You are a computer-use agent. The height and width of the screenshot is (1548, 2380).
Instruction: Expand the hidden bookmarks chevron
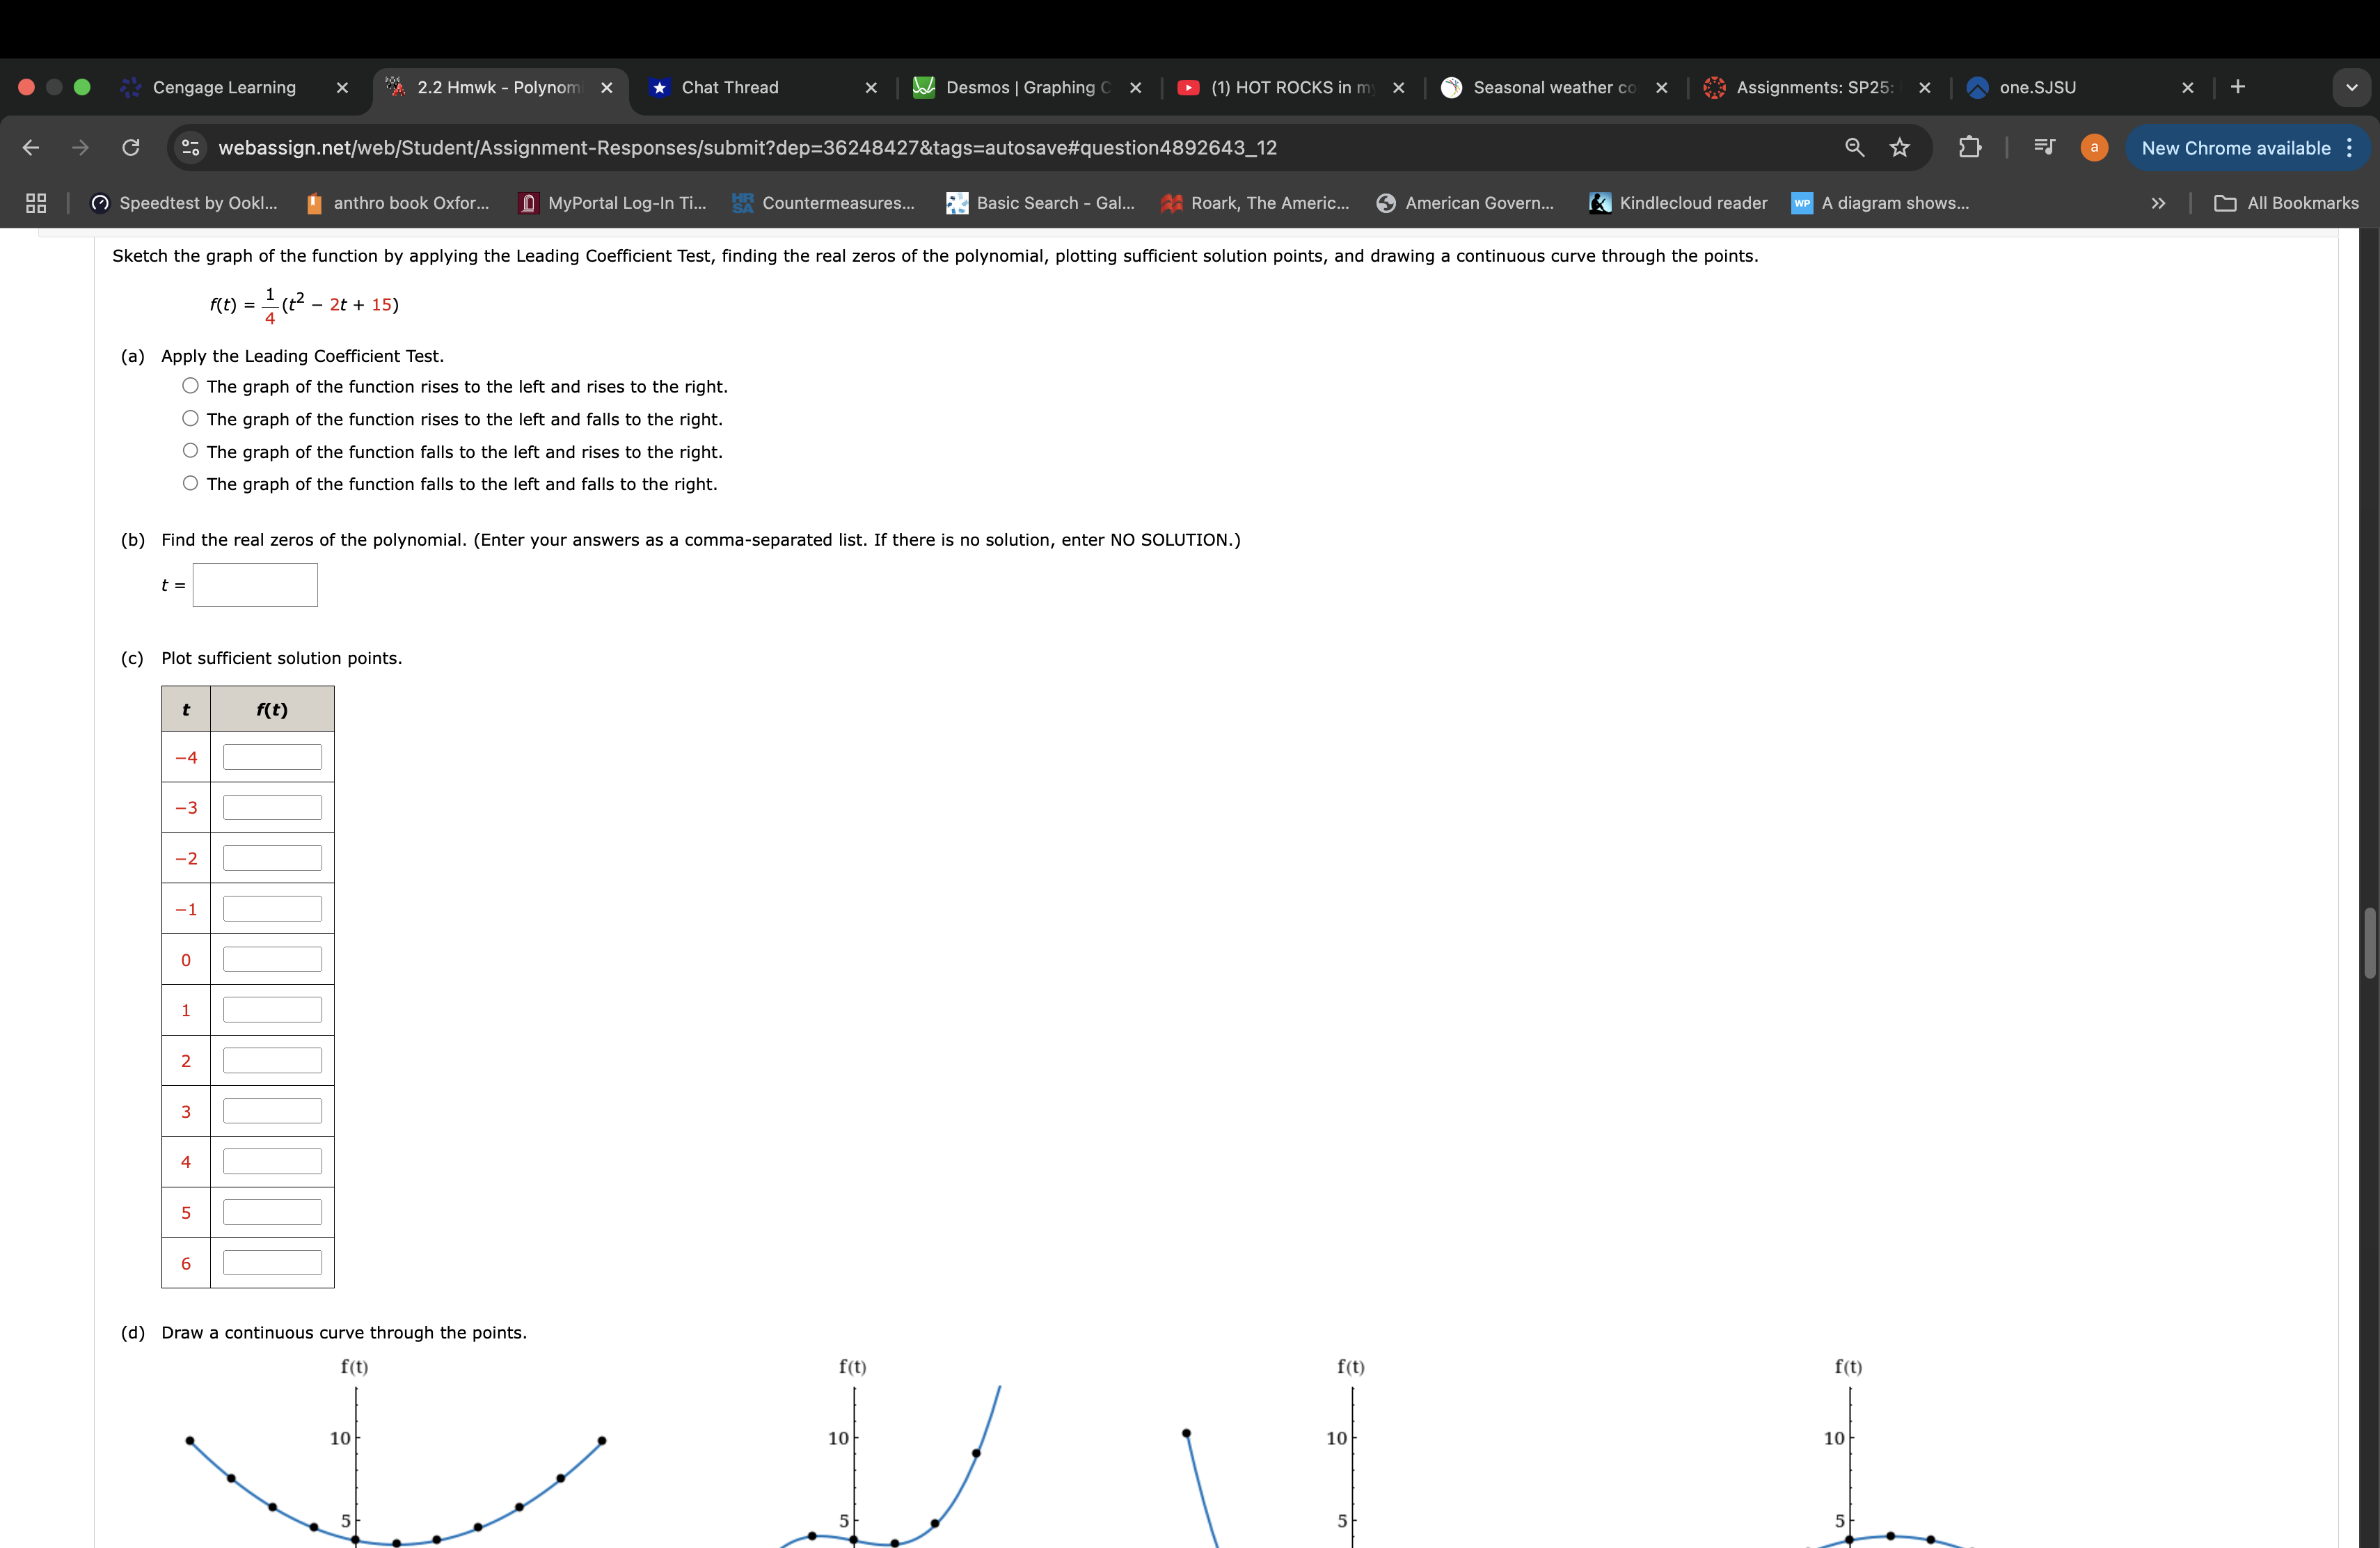click(x=2158, y=203)
